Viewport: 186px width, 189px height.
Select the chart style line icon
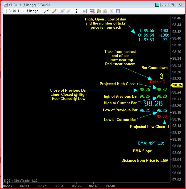46,11
